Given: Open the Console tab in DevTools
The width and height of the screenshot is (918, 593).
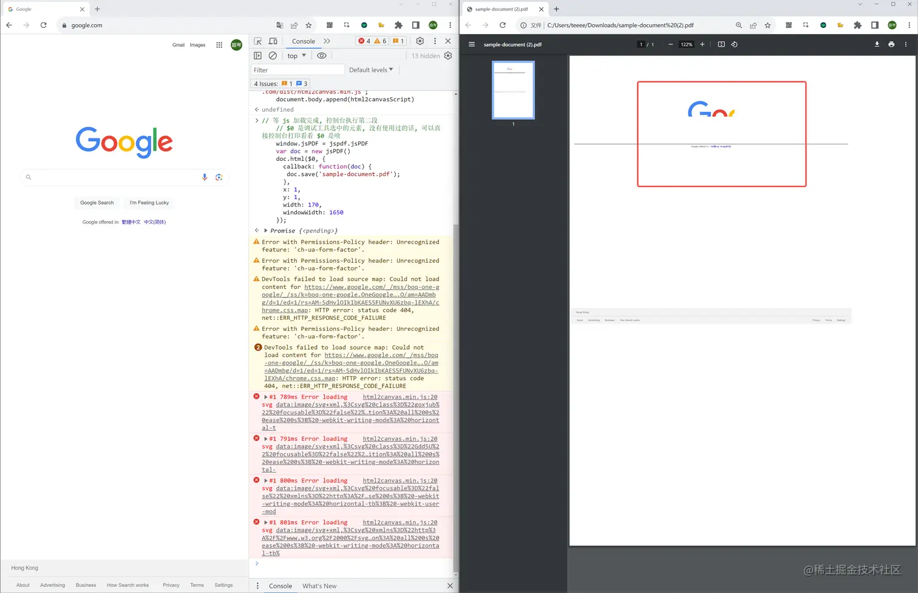Looking at the screenshot, I should pos(304,41).
